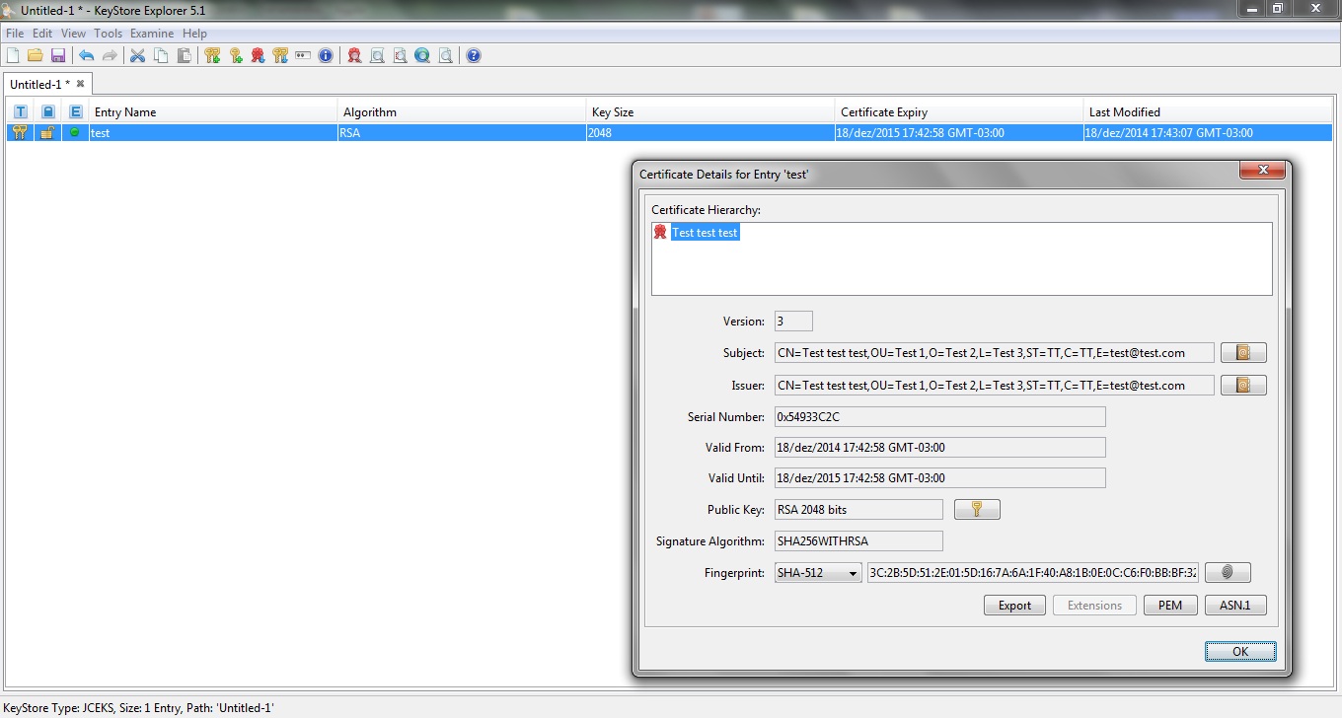
Task: Undo the last action
Action: click(86, 55)
